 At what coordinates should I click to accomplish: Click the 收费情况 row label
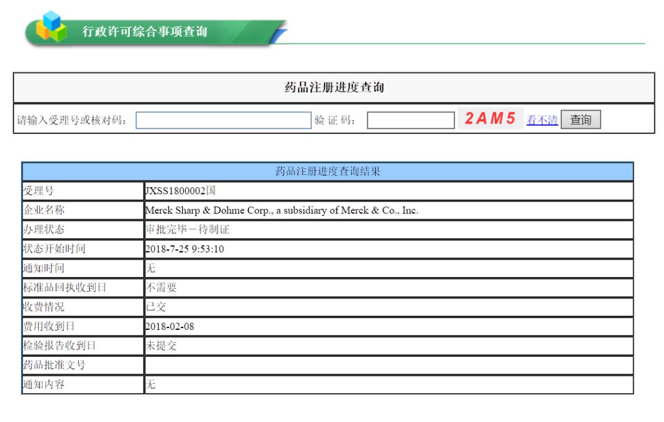click(44, 307)
